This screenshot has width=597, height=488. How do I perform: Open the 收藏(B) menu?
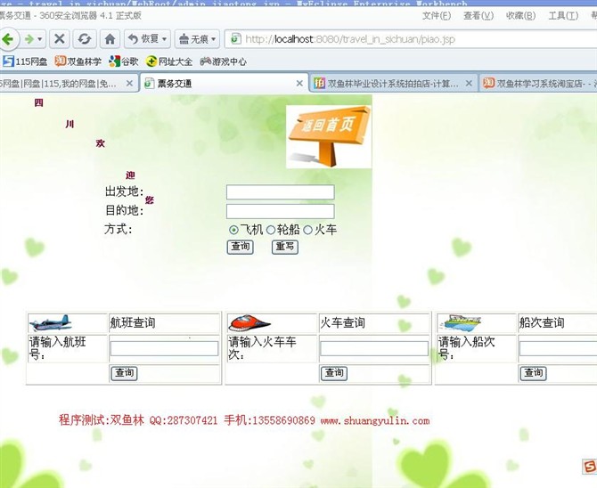[x=520, y=16]
